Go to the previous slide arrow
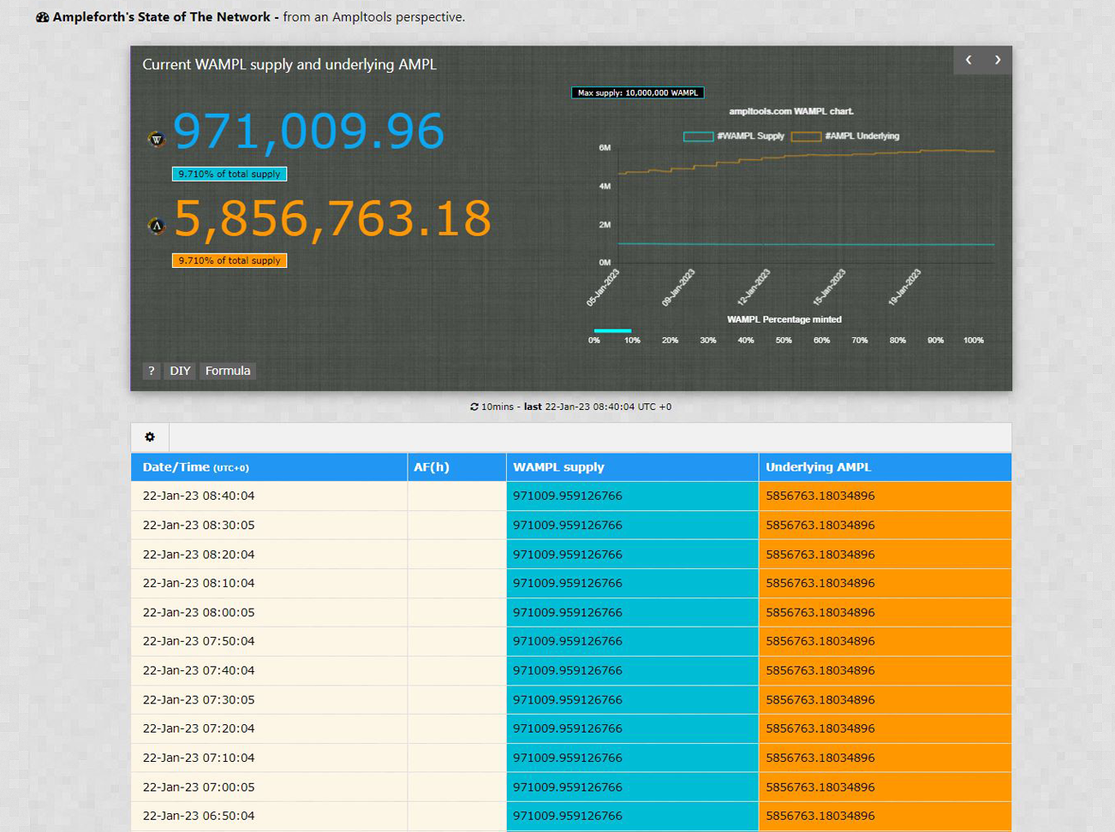 click(969, 60)
